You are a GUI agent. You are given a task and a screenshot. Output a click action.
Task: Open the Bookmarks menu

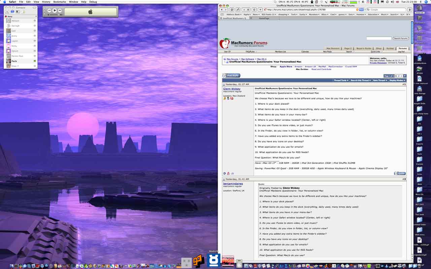pyautogui.click(x=60, y=2)
